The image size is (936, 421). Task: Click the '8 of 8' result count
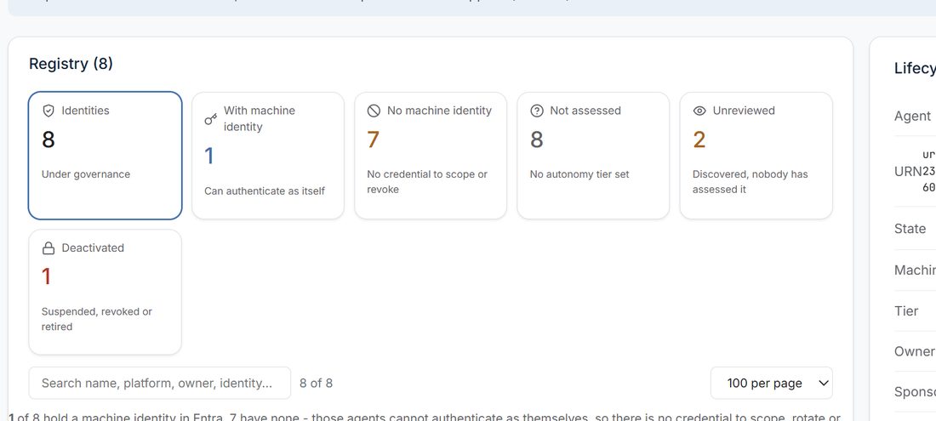click(317, 384)
